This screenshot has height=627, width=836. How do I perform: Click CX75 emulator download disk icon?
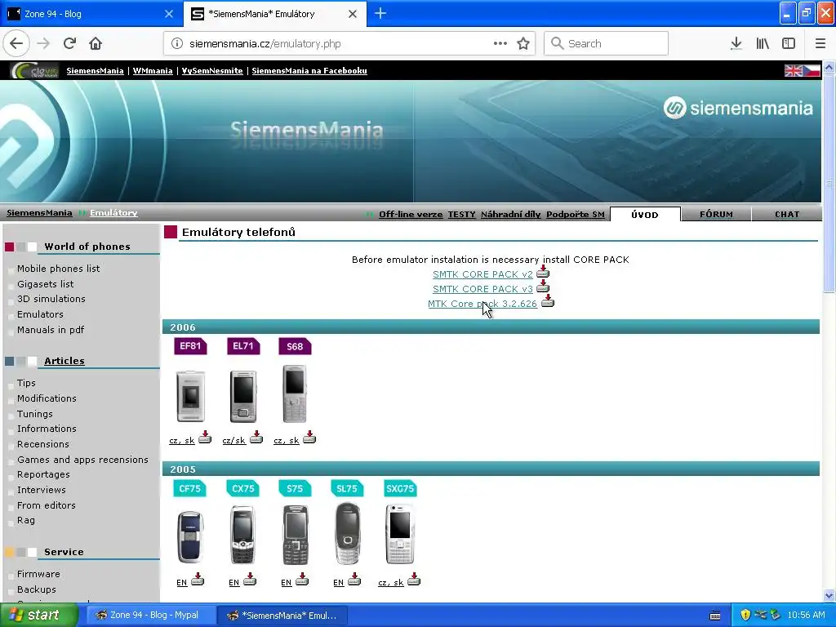(x=250, y=580)
